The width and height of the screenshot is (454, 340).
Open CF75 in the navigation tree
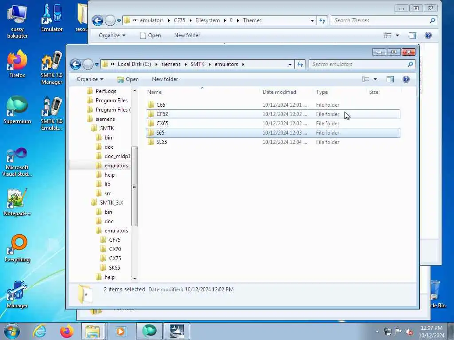(115, 240)
